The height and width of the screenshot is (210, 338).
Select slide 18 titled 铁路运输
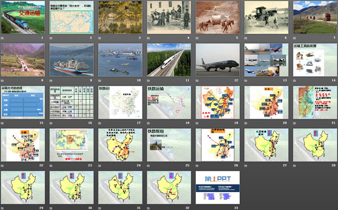coord(169,102)
